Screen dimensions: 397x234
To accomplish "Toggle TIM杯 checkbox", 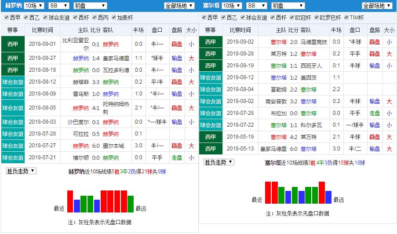I will pos(346,18).
